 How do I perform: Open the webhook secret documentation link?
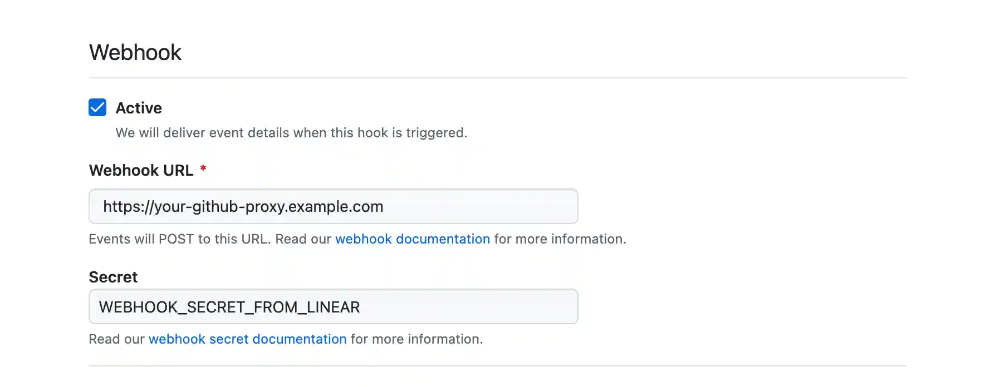[248, 339]
